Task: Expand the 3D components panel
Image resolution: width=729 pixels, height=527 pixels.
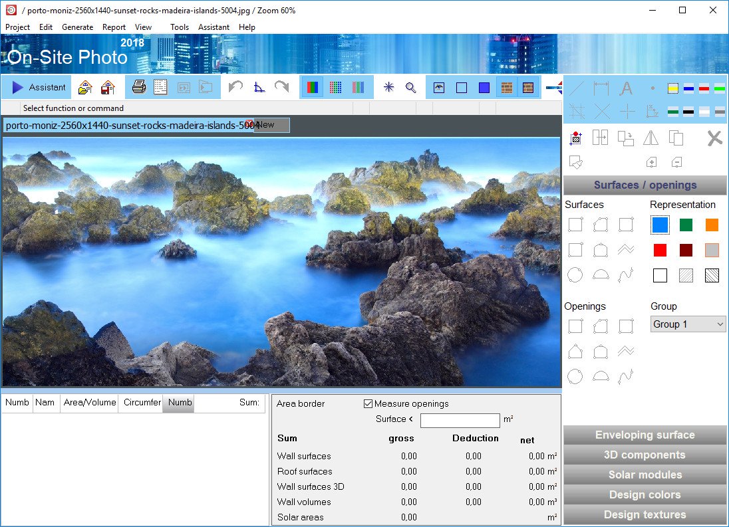Action: pyautogui.click(x=645, y=455)
